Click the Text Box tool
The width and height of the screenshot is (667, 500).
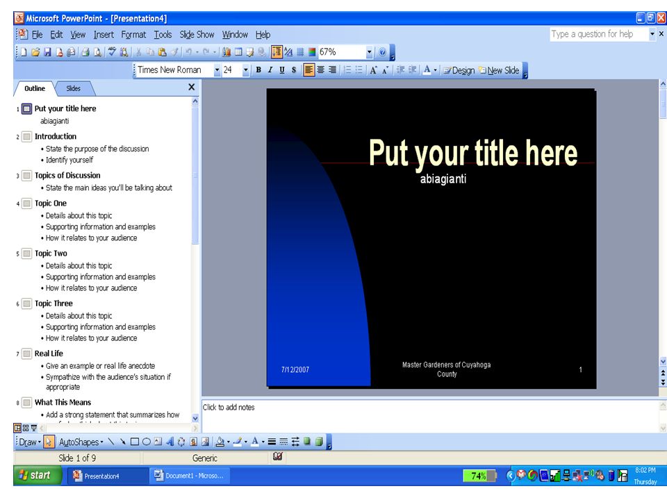point(158,442)
